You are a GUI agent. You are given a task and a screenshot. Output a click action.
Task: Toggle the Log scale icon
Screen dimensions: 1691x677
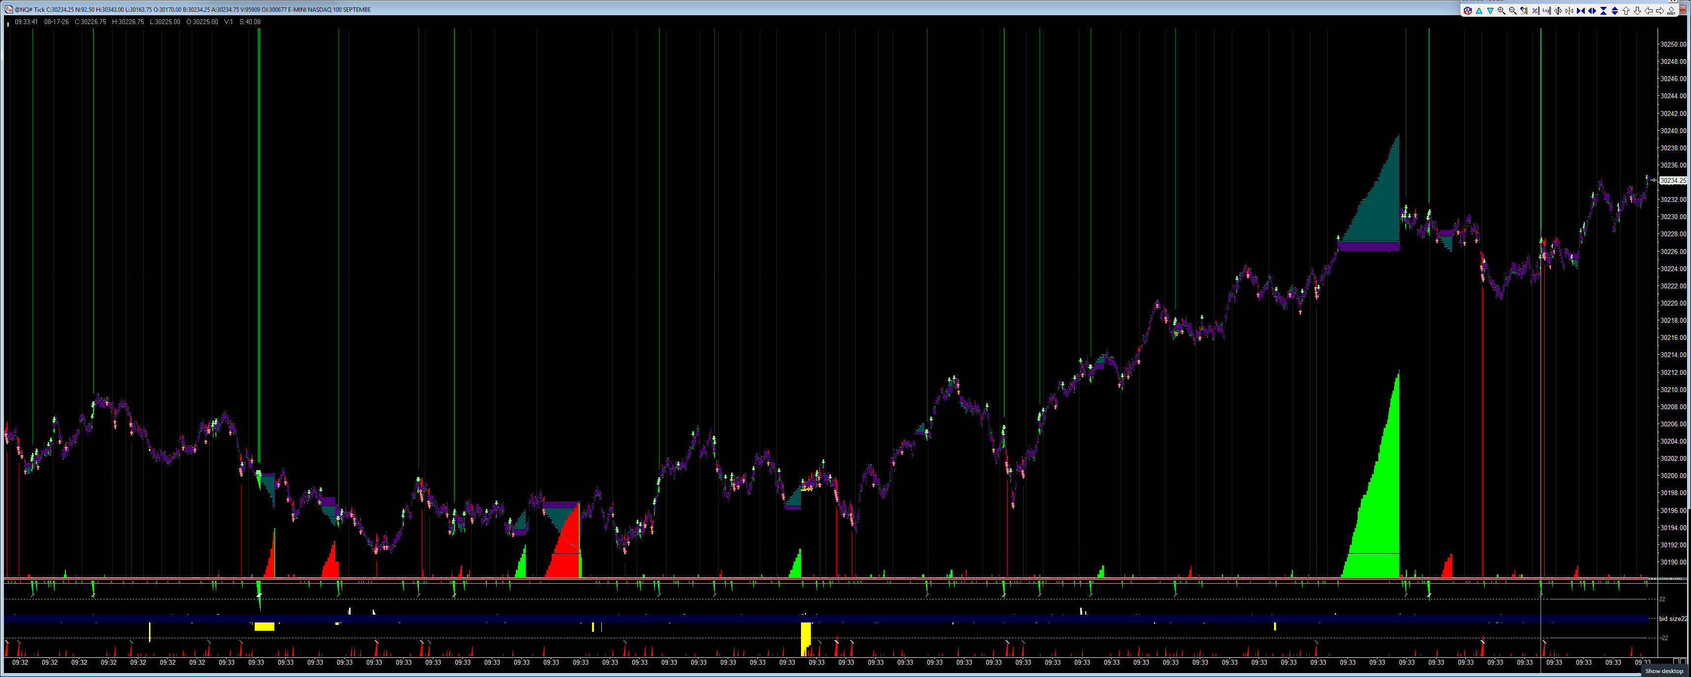tap(1546, 10)
